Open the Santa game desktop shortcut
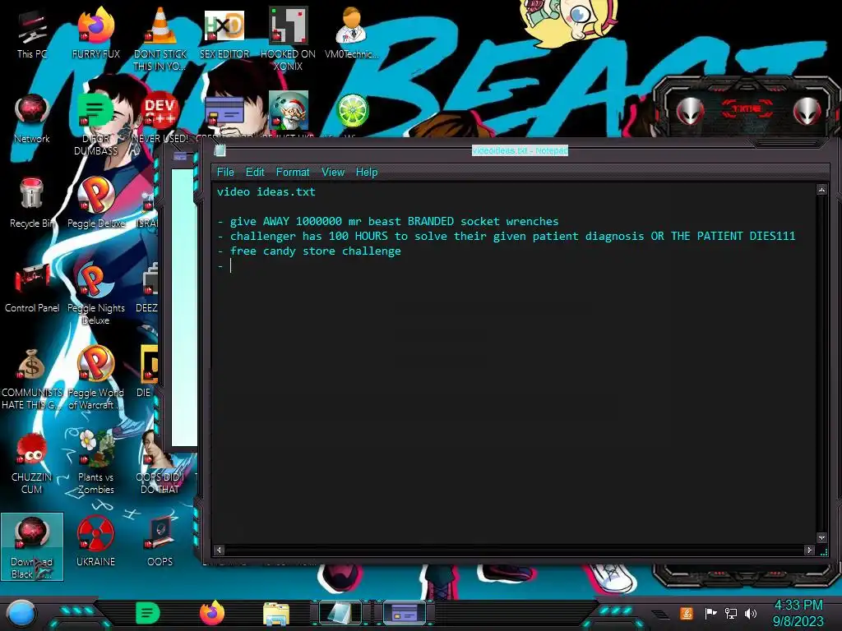The width and height of the screenshot is (842, 631). click(x=289, y=111)
